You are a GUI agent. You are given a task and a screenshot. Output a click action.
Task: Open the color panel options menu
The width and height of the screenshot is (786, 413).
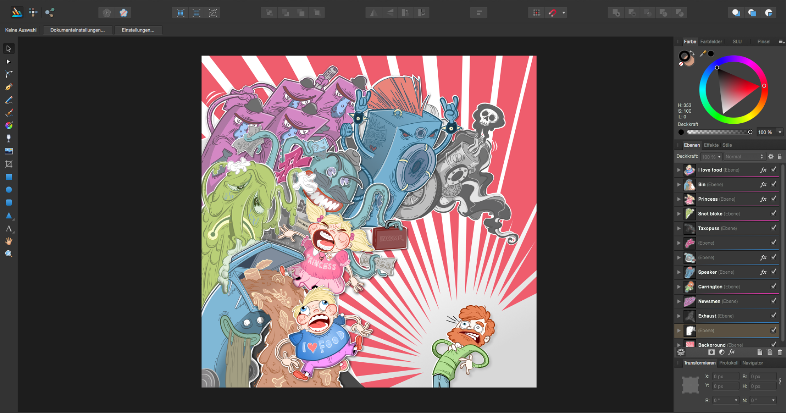tap(781, 41)
